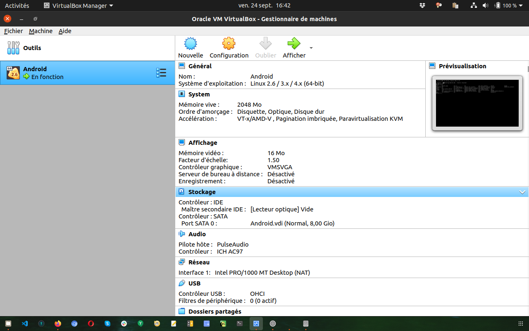This screenshot has height=331, width=529.
Task: Select Outils in the left pane
Action: pyautogui.click(x=88, y=48)
